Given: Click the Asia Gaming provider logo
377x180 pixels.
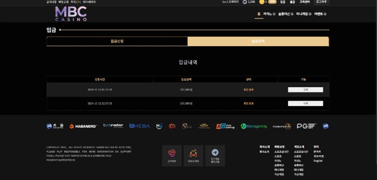Looking at the screenshot, I should 225,126.
